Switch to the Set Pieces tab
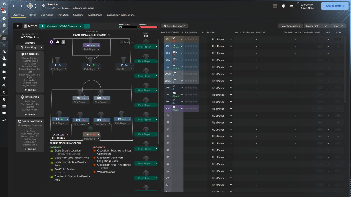351x197 pixels. [47, 15]
